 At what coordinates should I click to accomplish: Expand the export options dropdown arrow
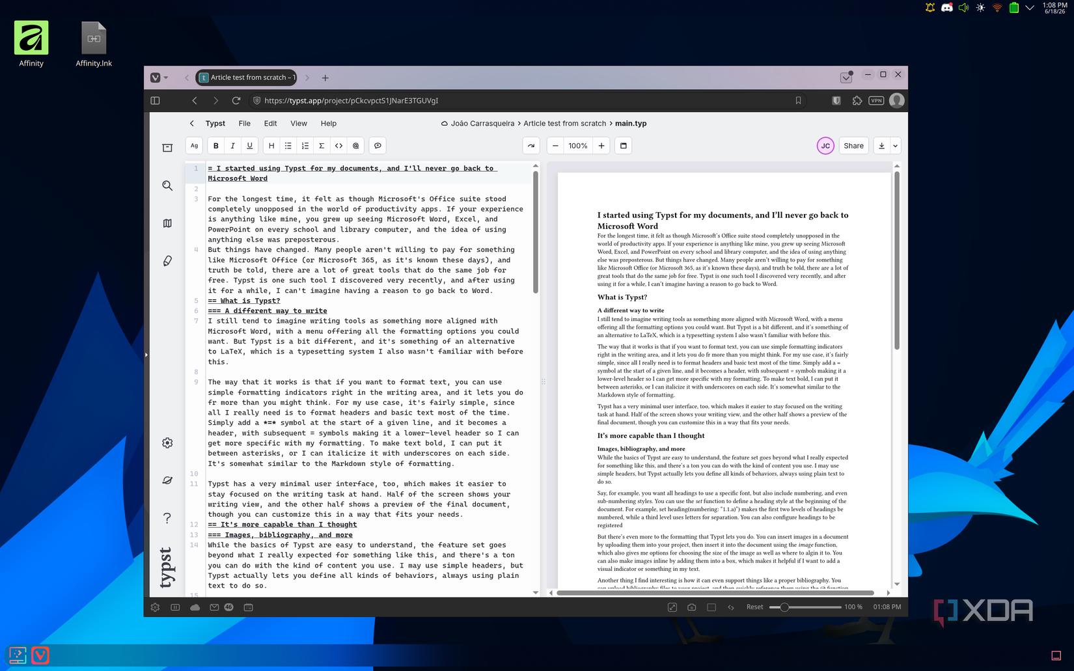[x=896, y=146]
